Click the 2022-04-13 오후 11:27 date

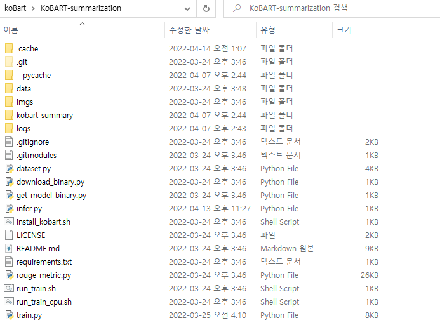coord(210,209)
